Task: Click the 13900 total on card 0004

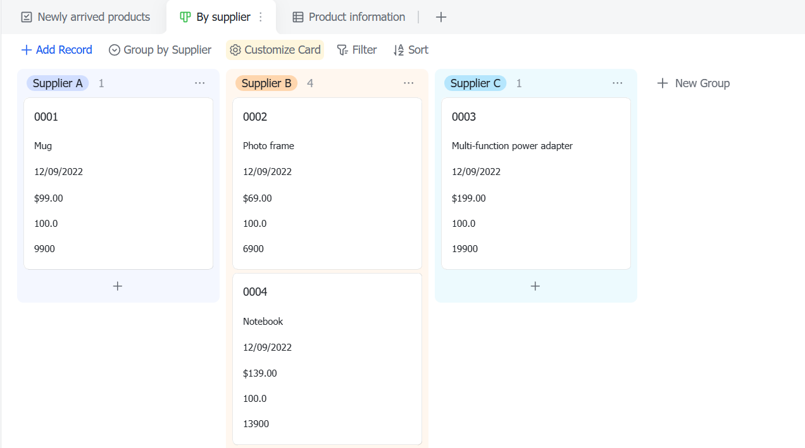Action: [256, 424]
